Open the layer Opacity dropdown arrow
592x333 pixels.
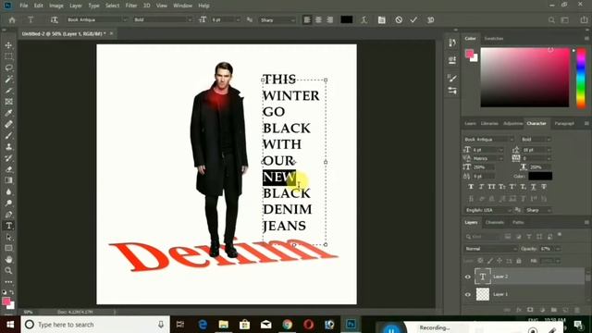tap(558, 249)
